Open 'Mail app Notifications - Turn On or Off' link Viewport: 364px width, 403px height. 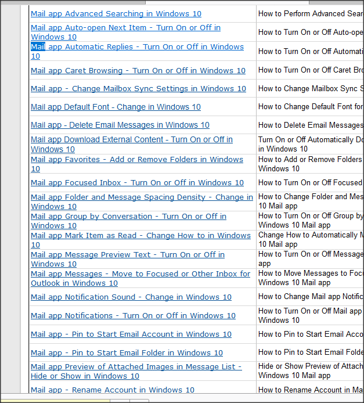[133, 316]
